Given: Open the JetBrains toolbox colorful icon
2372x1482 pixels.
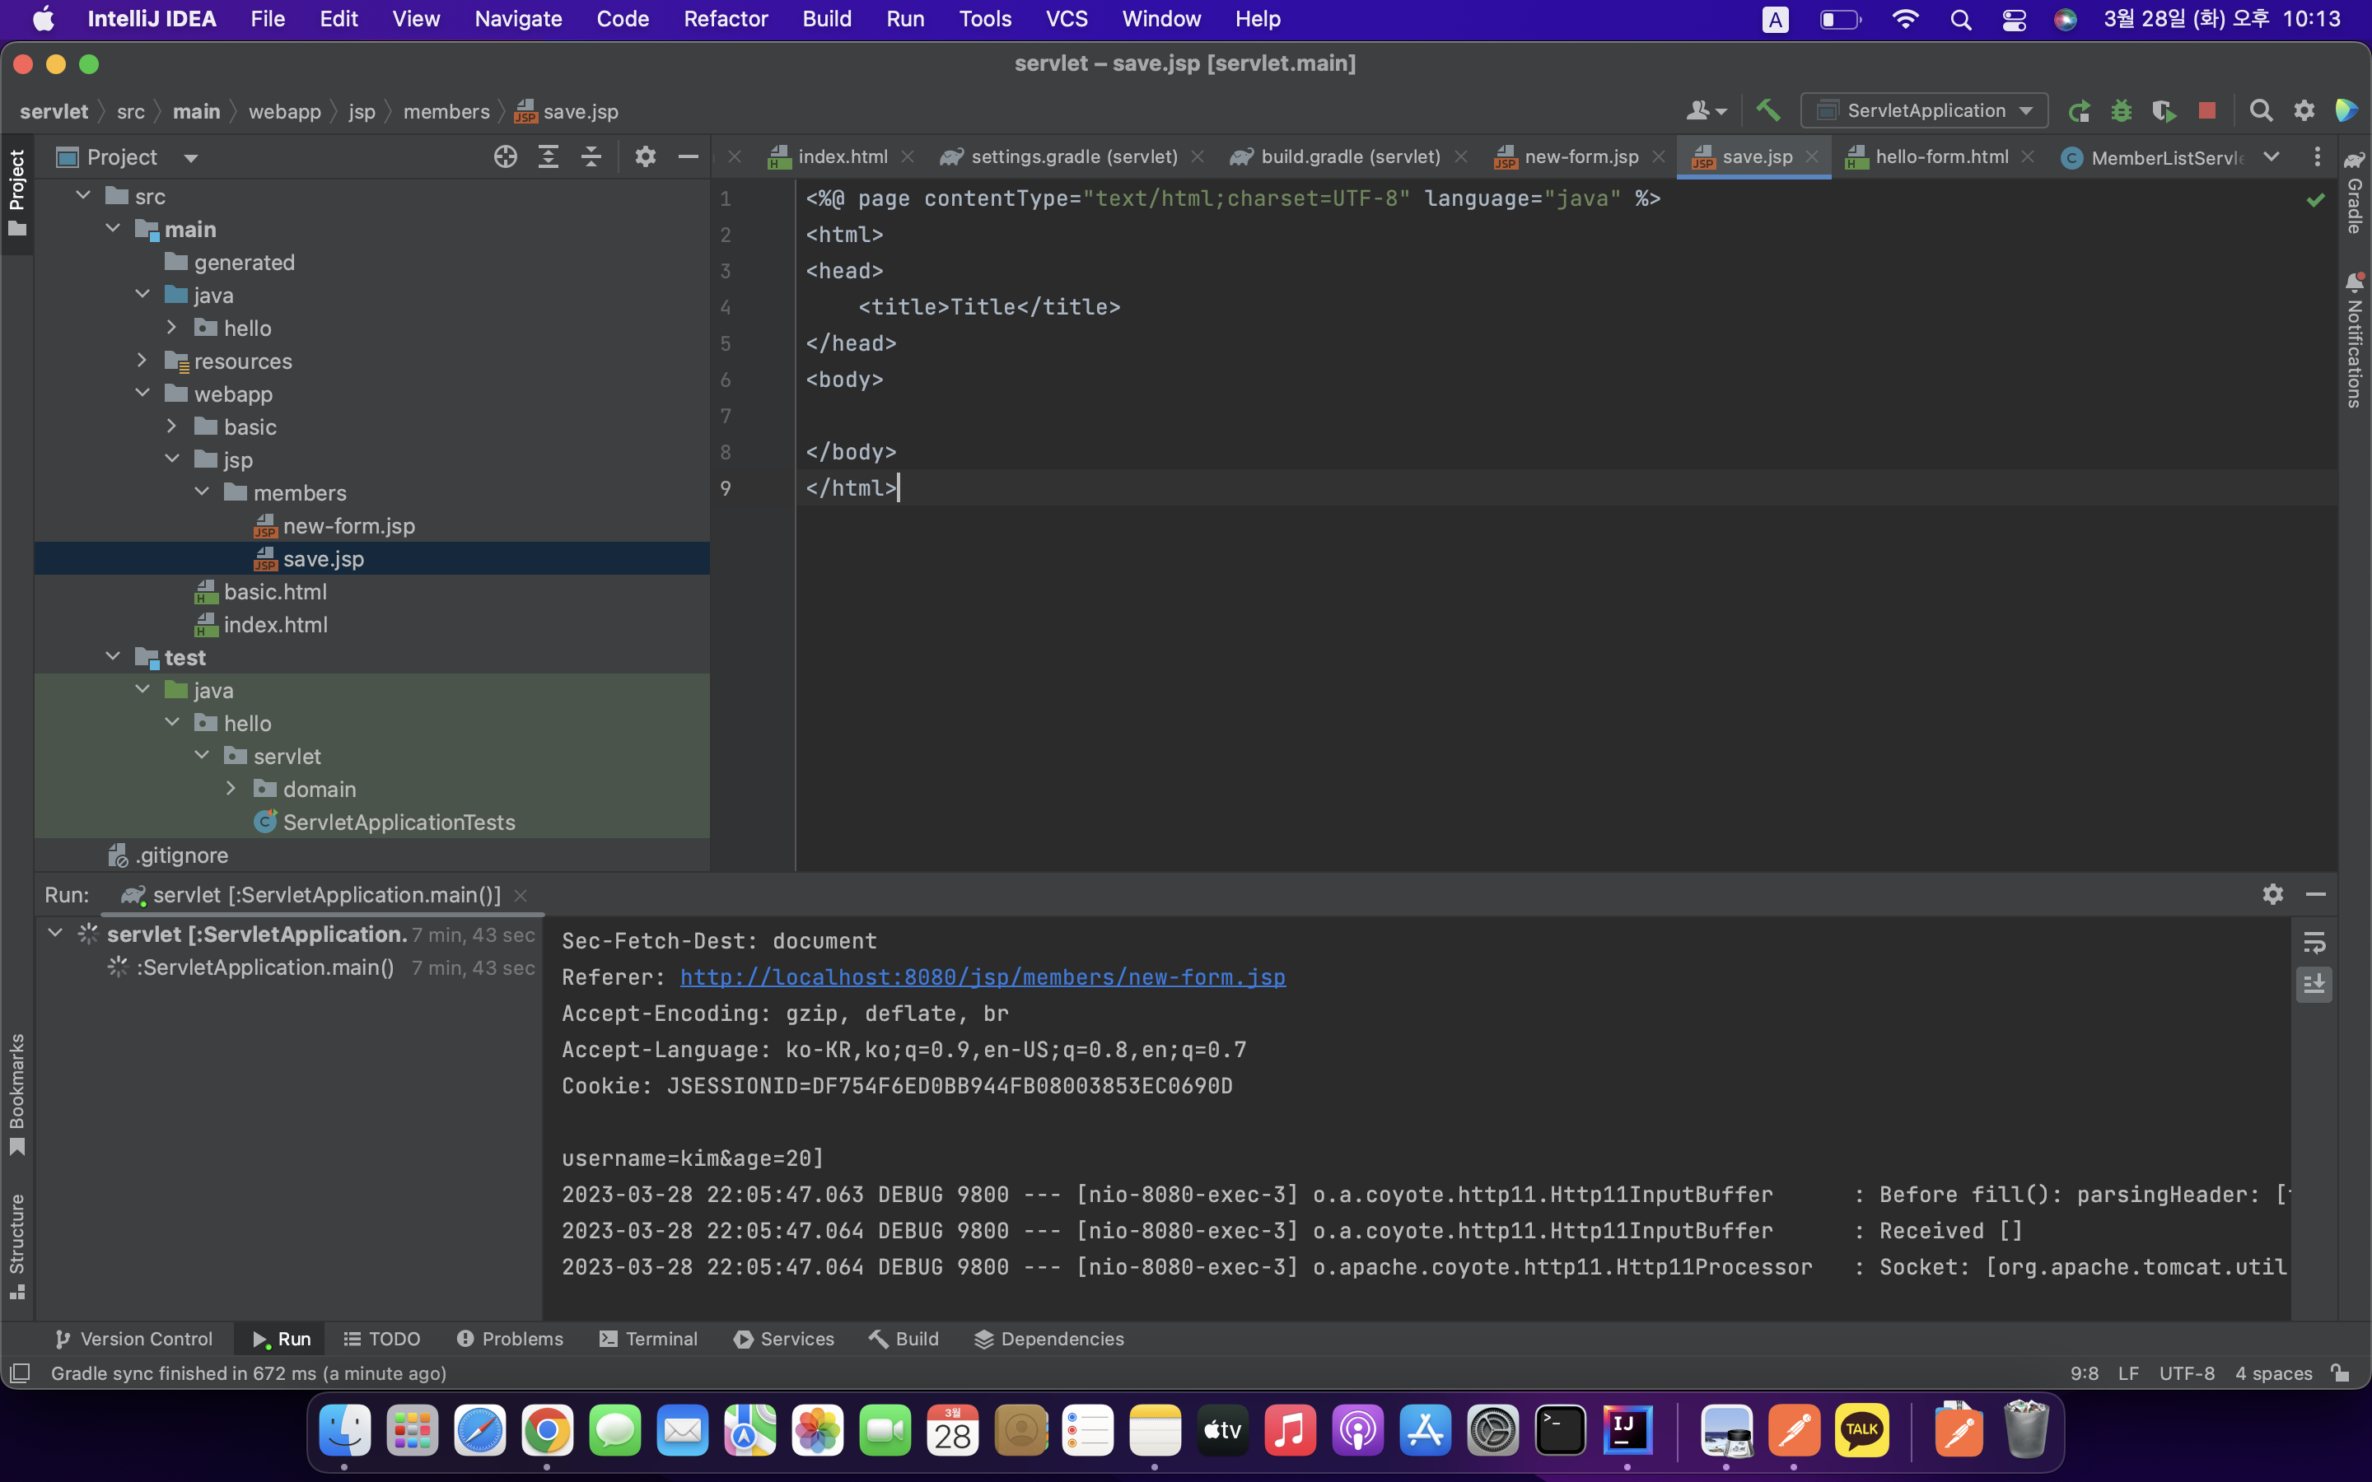Looking at the screenshot, I should [2346, 111].
